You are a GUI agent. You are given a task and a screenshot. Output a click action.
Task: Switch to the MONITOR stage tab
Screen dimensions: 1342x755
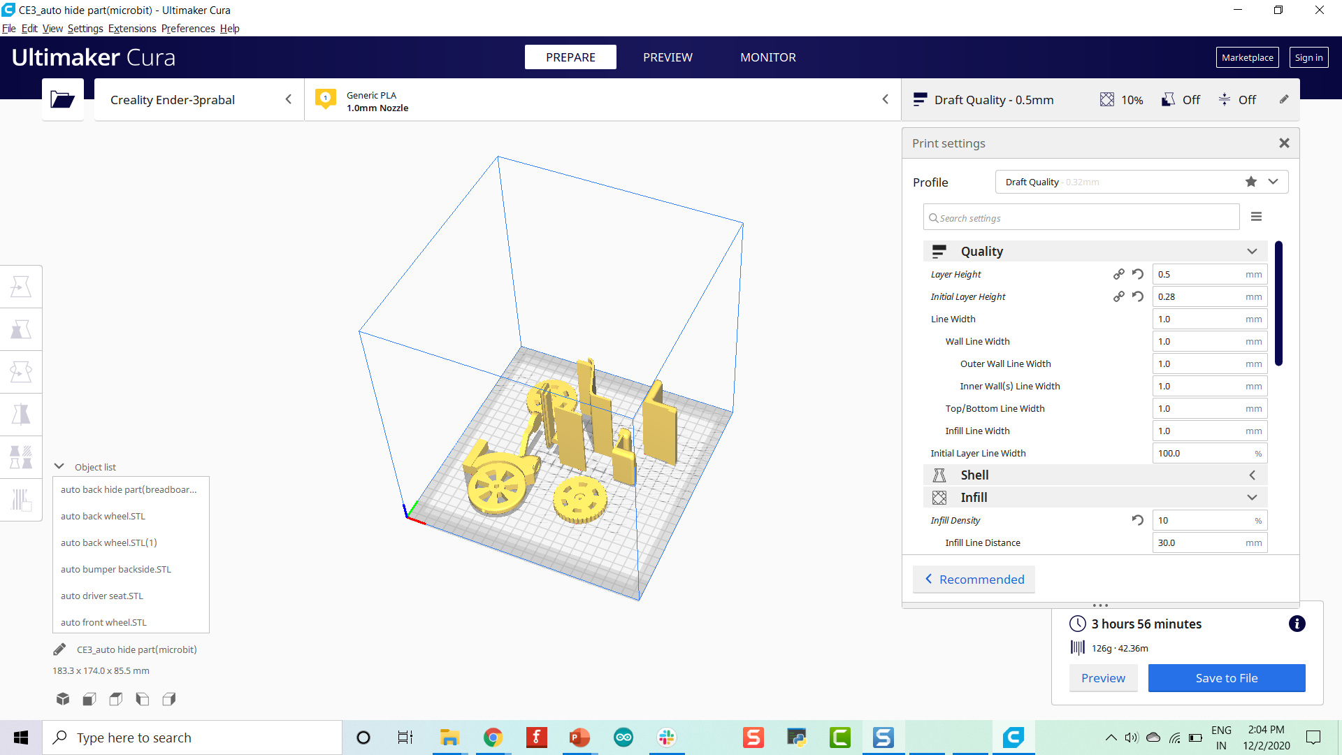point(768,57)
